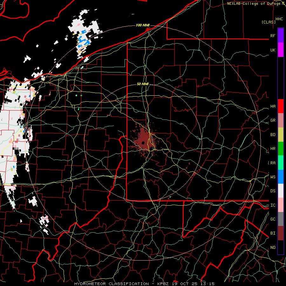Click the DS legend label
Screen dimensions: 286x286
point(273,191)
